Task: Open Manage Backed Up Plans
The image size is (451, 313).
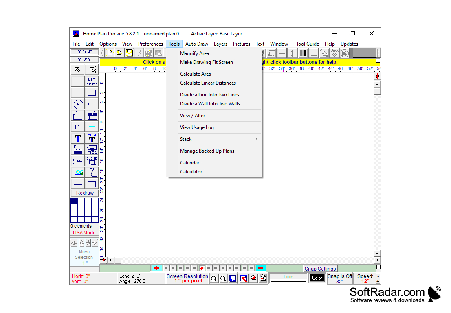Action: 207,151
